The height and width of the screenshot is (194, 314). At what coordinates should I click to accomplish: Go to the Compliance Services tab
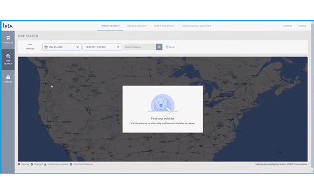pos(197,26)
